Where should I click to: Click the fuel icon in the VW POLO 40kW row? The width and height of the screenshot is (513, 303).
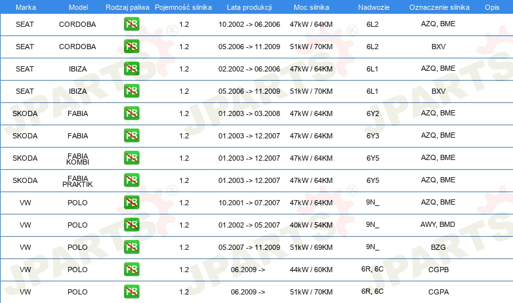pos(131,224)
